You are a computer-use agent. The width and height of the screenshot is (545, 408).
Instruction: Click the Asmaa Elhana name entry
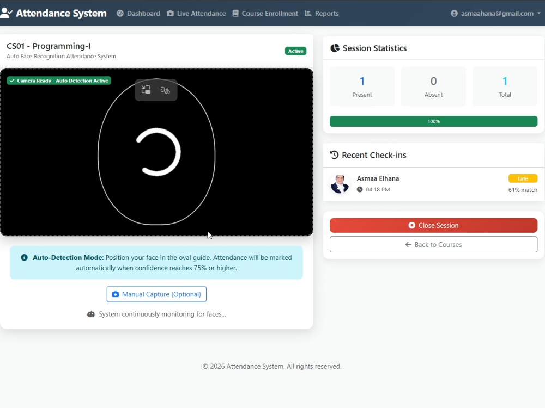[x=378, y=178]
